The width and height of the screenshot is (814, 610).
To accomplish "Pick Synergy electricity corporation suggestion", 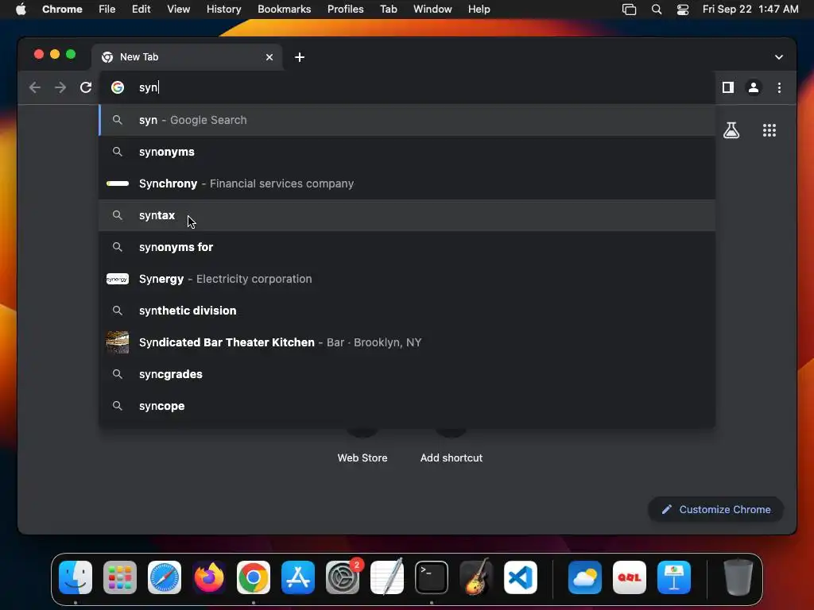I will [x=407, y=279].
